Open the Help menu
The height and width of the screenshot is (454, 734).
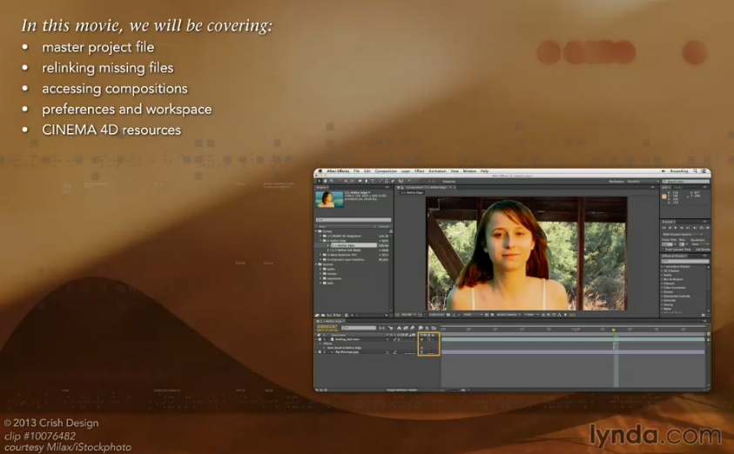(484, 171)
